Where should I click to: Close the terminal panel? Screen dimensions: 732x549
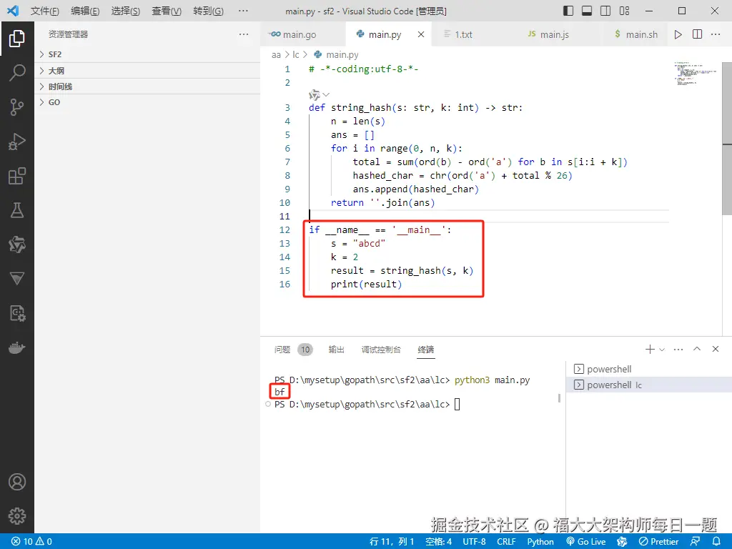715,349
